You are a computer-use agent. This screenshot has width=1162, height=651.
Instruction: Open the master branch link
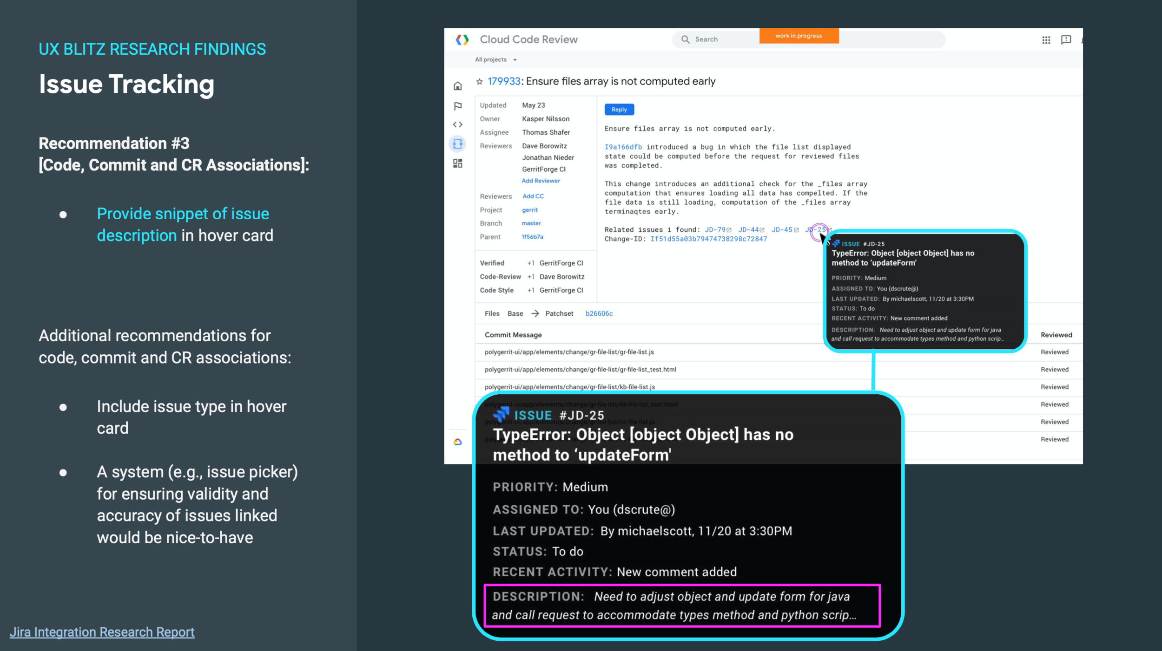(531, 223)
